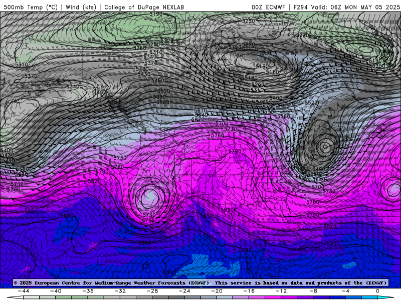The height and width of the screenshot is (300, 401).
Task: Click the -32 temperature scale label
Action: point(120,291)
